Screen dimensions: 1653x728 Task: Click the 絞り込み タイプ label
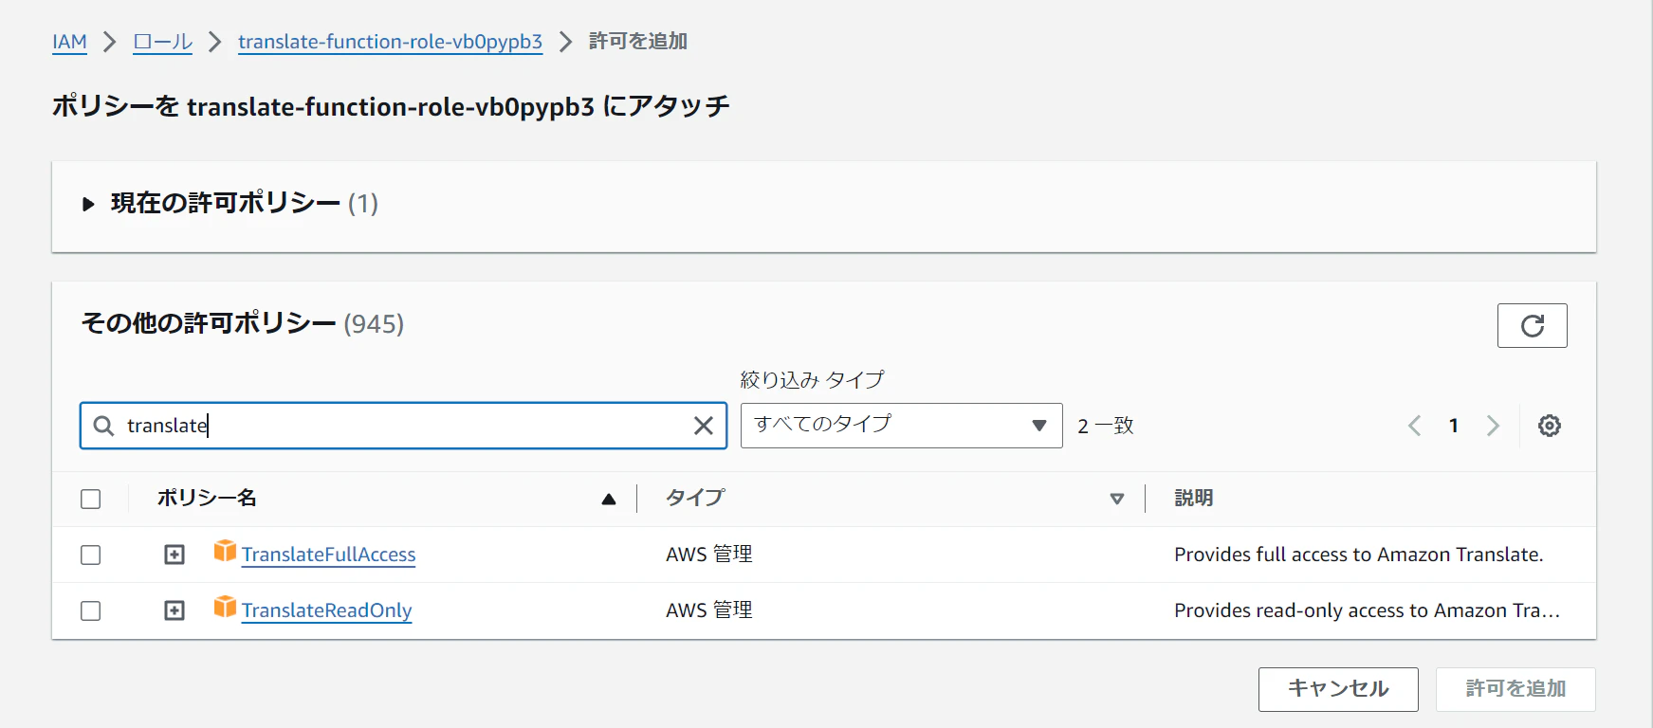tap(812, 379)
